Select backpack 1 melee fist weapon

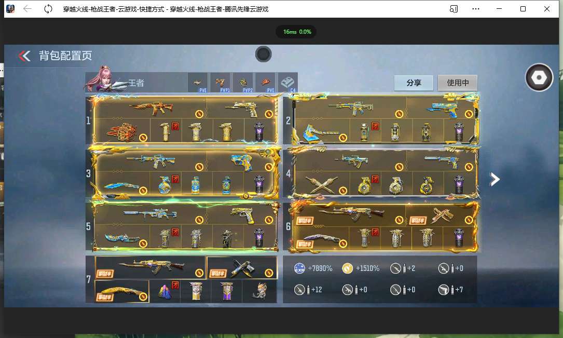point(123,131)
